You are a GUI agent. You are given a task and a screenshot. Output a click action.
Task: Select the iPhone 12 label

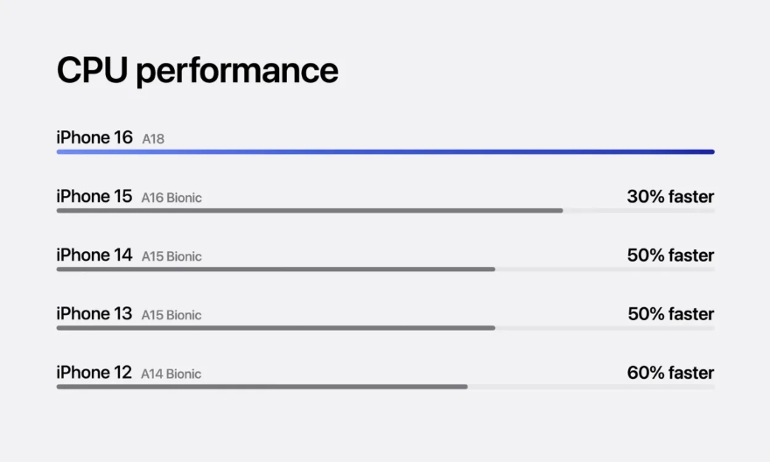pyautogui.click(x=94, y=373)
